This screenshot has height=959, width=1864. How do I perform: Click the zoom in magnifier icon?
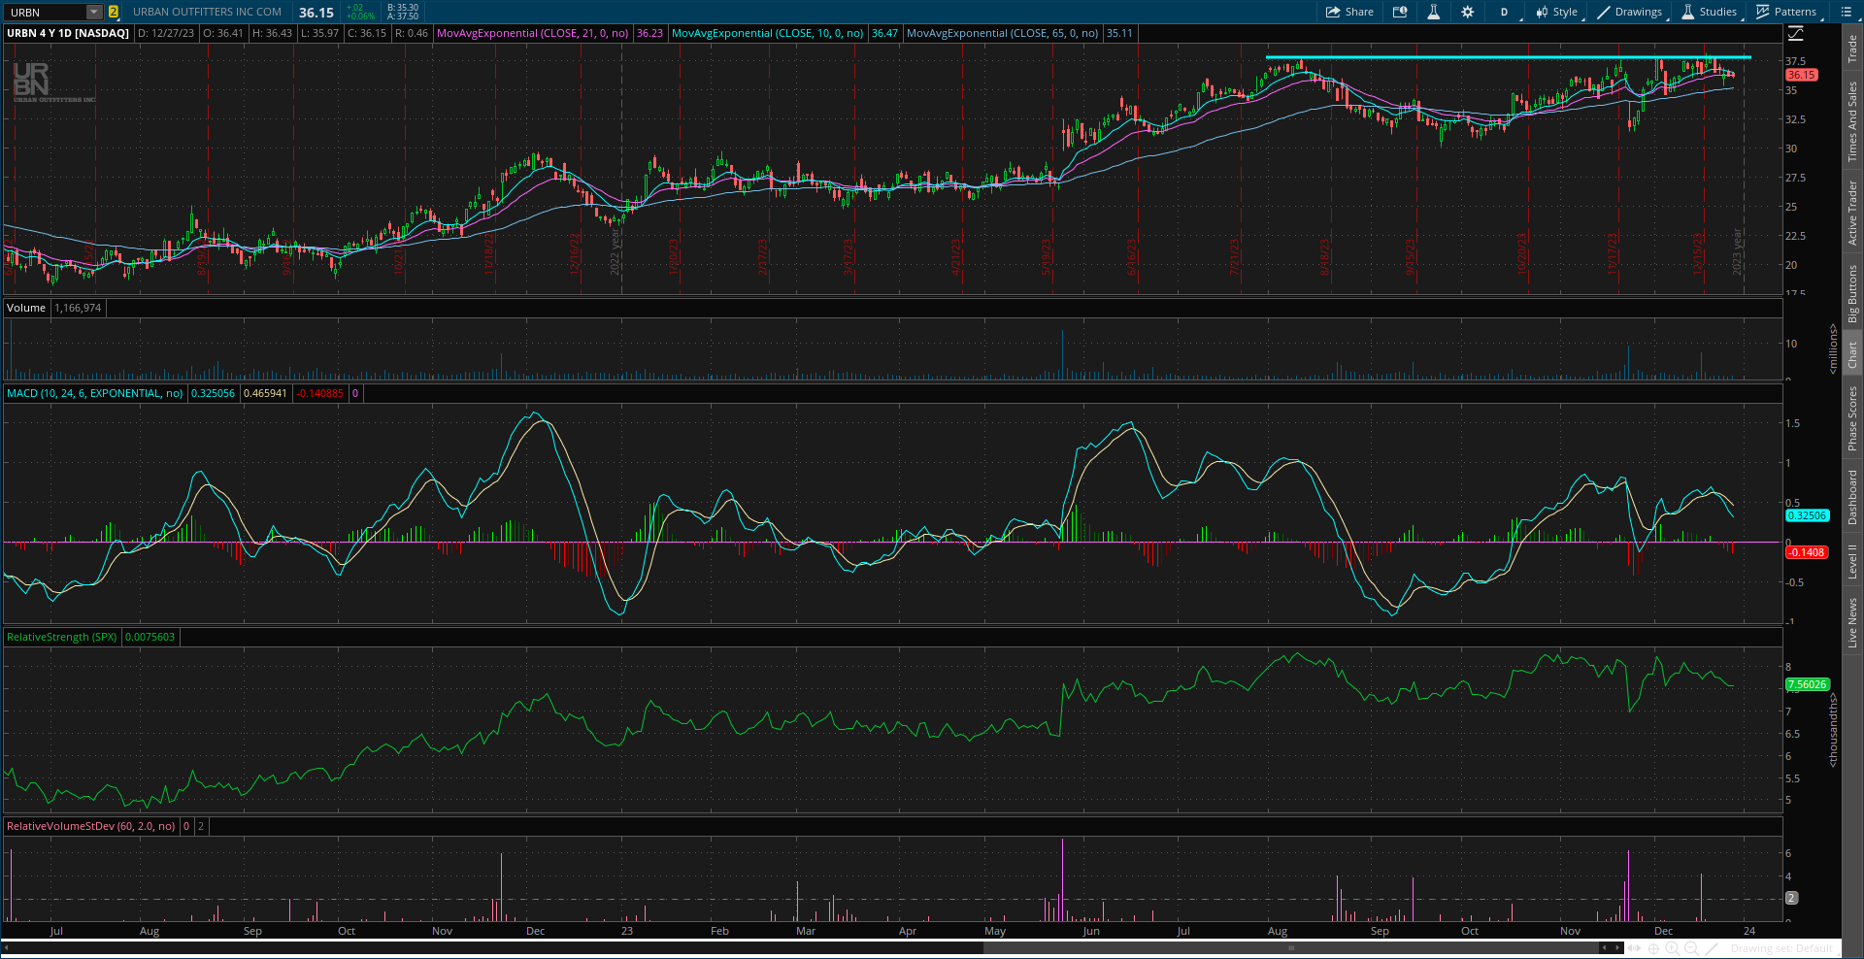(x=1671, y=948)
